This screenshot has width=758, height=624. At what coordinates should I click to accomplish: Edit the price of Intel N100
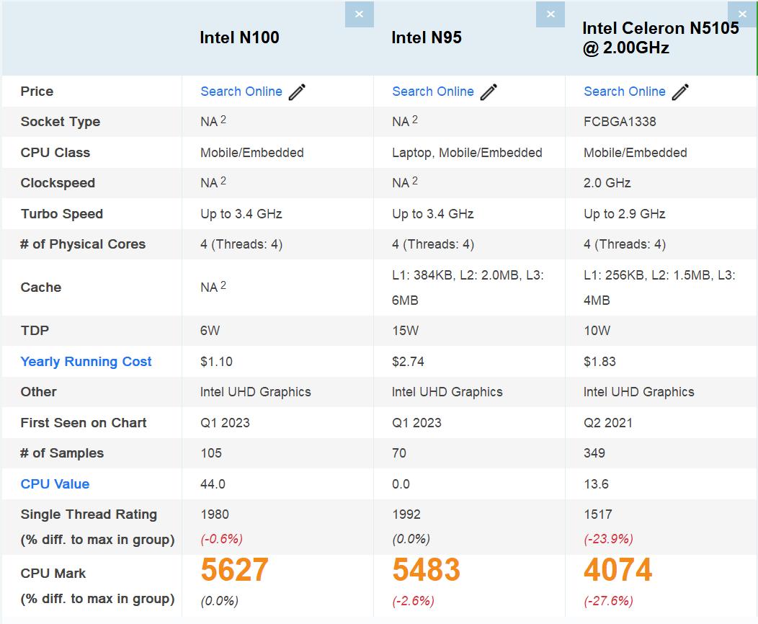298,92
